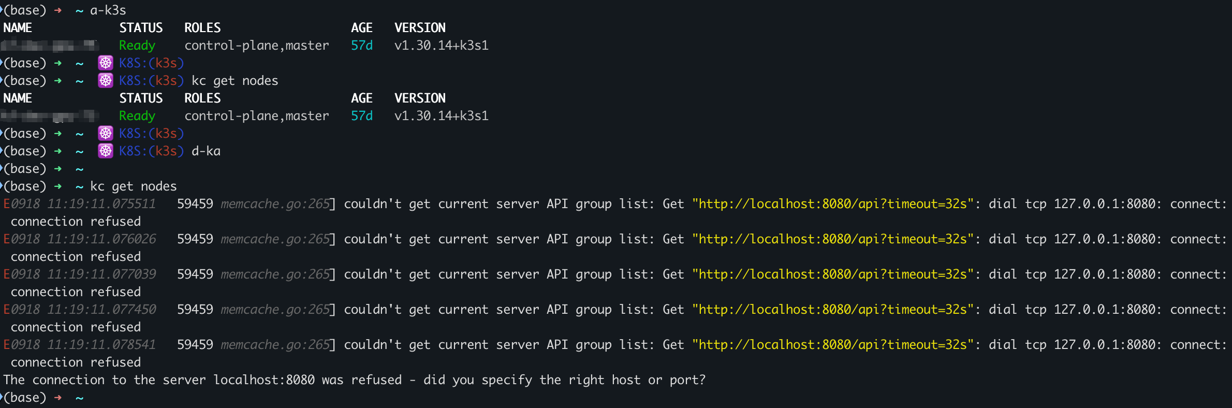This screenshot has width=1232, height=408.
Task: Click the Kubernetes wheel icon before 'd-ka'
Action: (106, 151)
